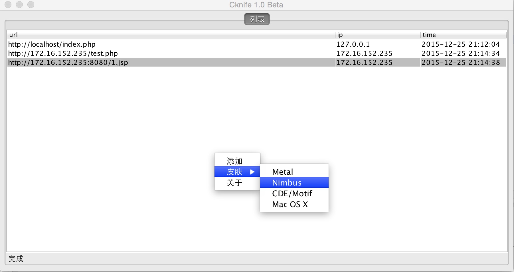Close the Cknife window

click(8, 5)
